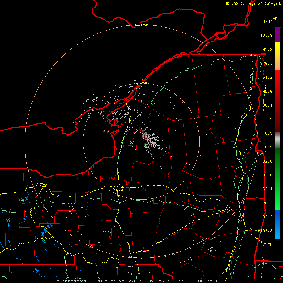The height and width of the screenshot is (283, 283).
Task: Click the 61.2 value on the velocity scale
Action: 268,77
